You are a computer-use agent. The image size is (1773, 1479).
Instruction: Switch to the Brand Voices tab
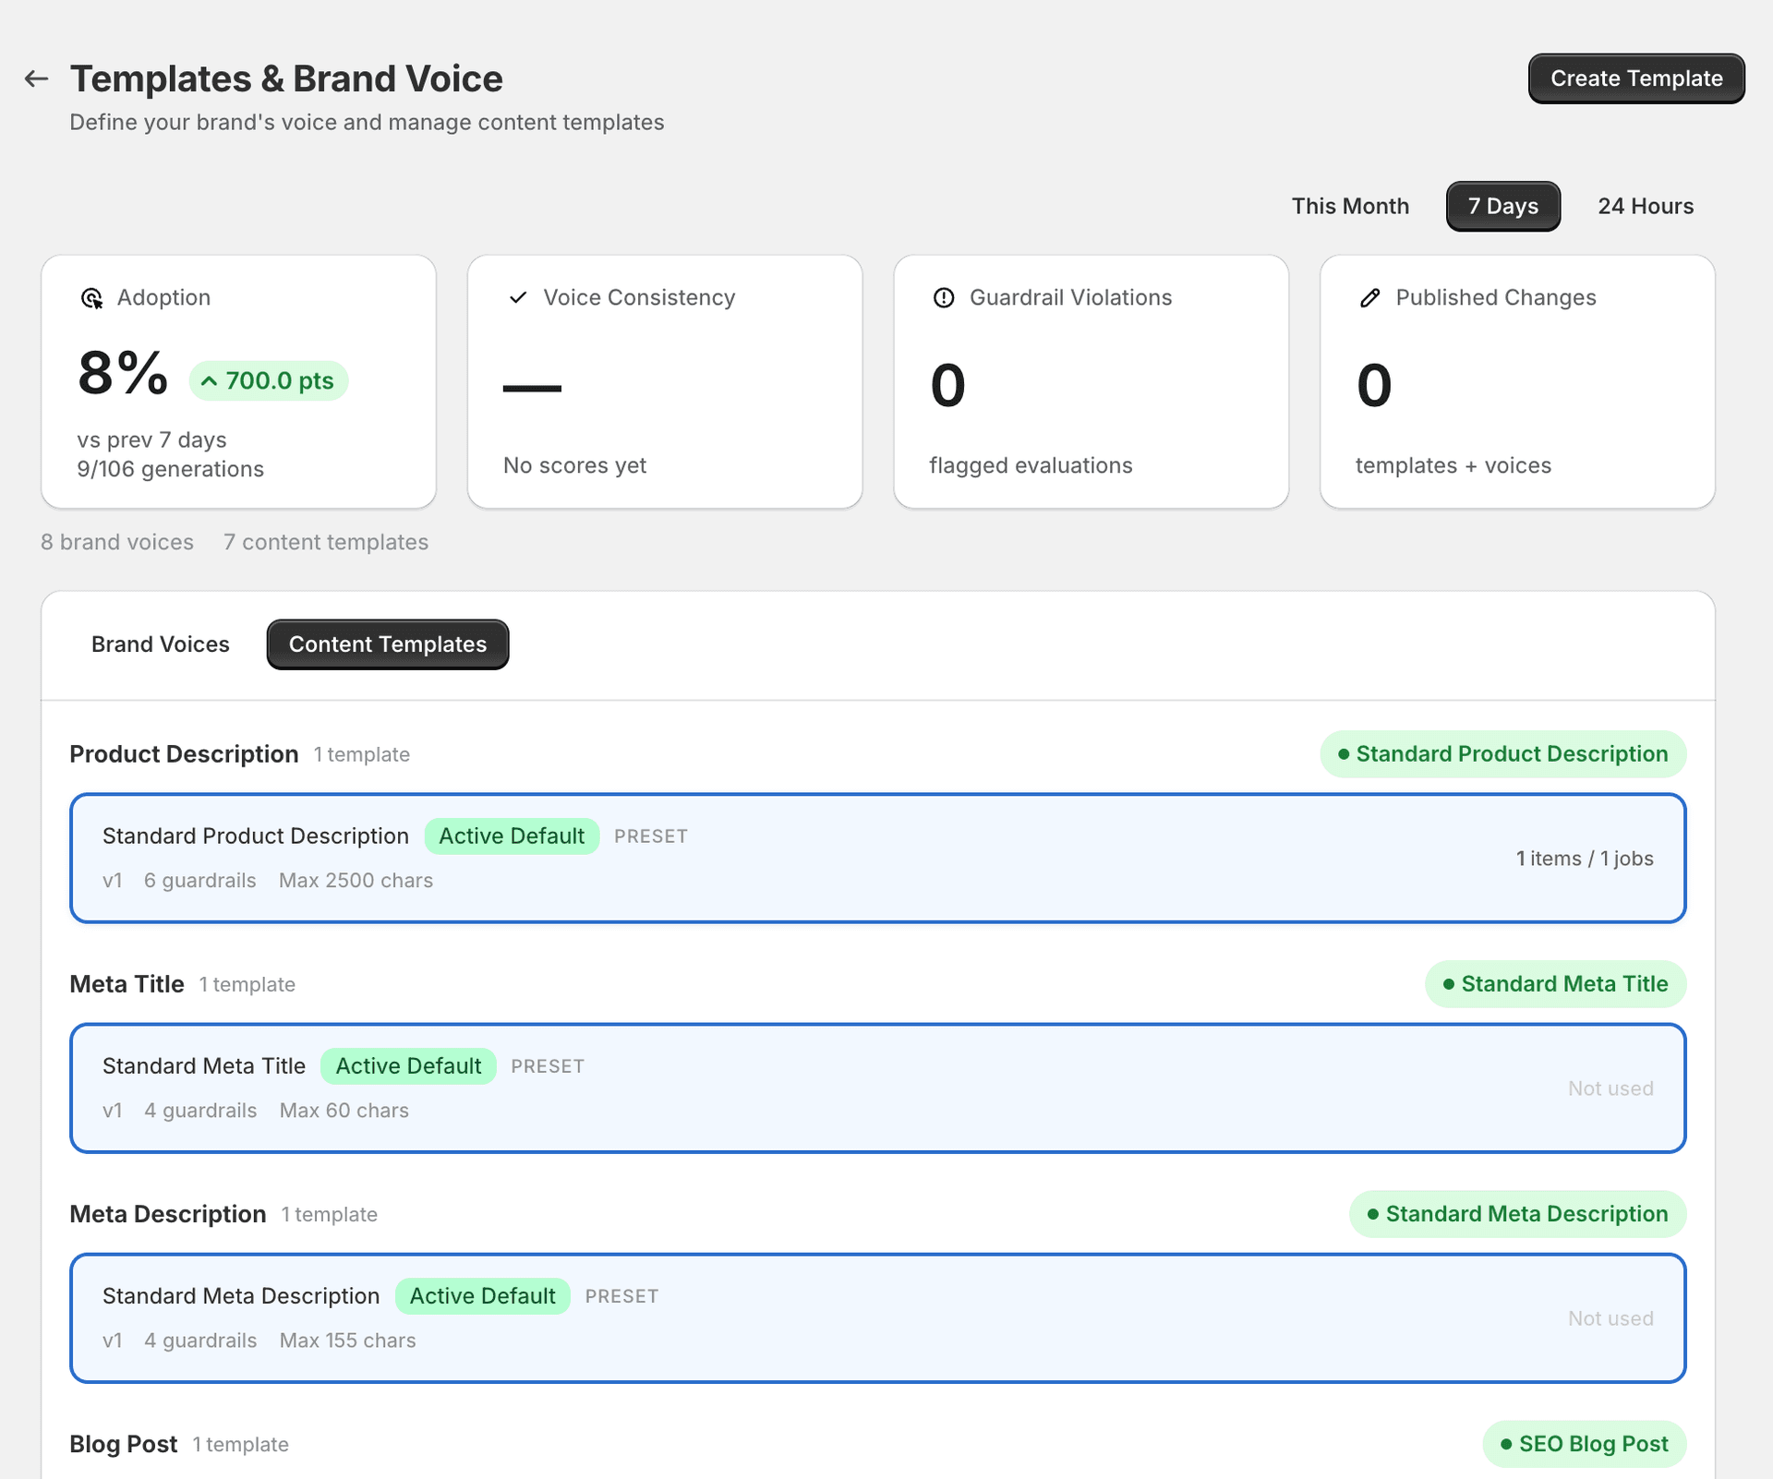[x=160, y=643]
